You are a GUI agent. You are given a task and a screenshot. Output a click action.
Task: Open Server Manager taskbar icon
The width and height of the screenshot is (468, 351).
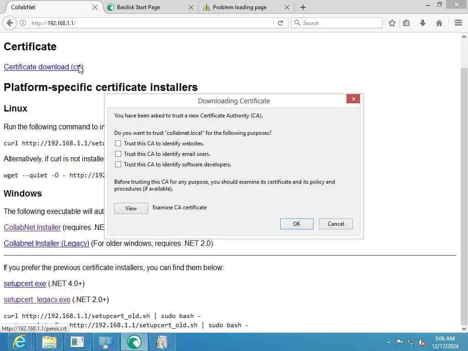pos(77,342)
